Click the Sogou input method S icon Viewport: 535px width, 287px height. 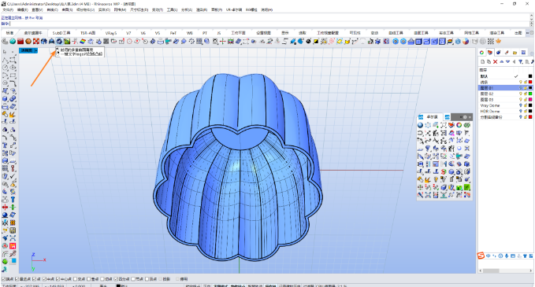481,256
